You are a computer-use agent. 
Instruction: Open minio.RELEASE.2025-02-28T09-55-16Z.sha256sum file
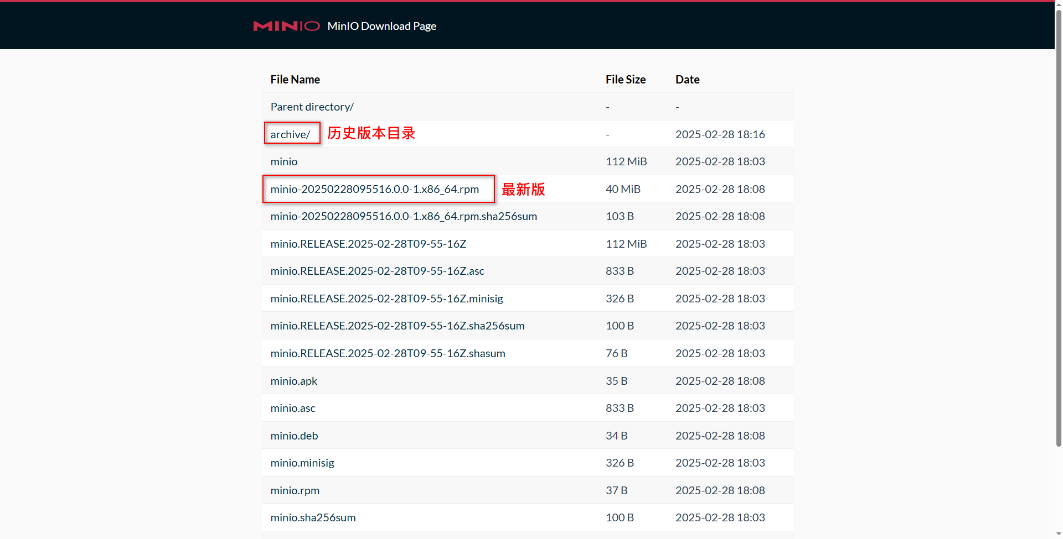click(x=398, y=326)
